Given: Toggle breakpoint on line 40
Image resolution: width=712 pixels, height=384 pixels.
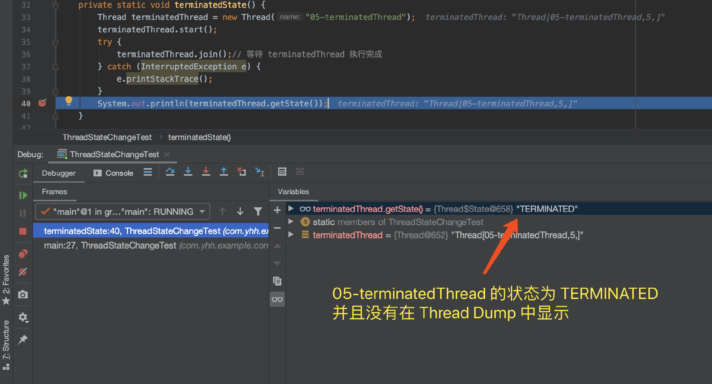Looking at the screenshot, I should tap(42, 103).
